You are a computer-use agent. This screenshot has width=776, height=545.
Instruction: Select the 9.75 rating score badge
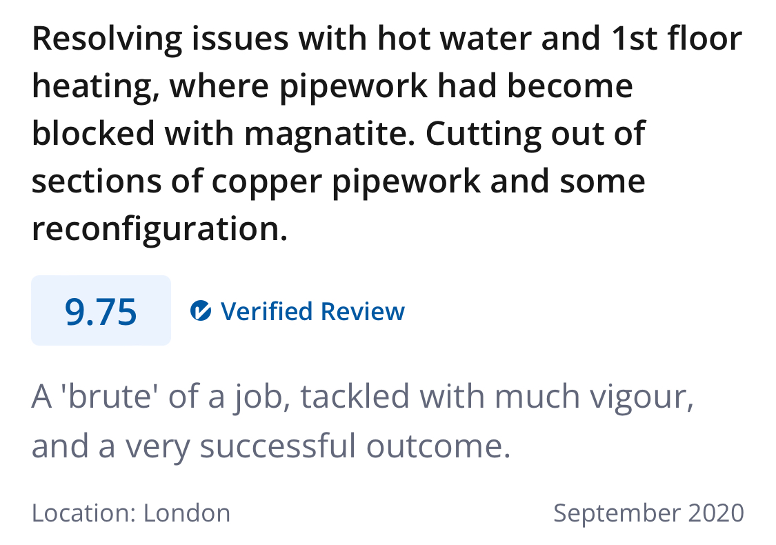101,310
